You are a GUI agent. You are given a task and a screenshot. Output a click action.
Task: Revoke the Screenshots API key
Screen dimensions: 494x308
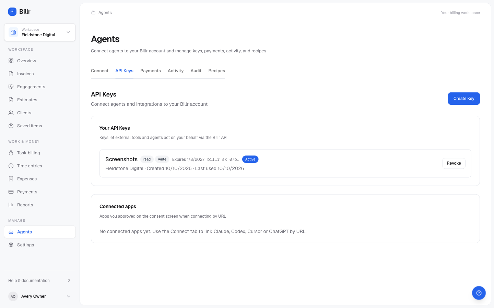(454, 163)
